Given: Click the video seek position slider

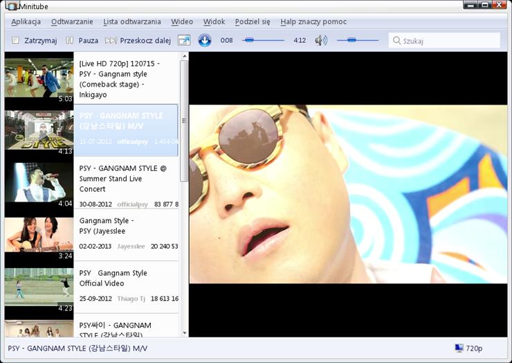Looking at the screenshot, I should pyautogui.click(x=263, y=41).
